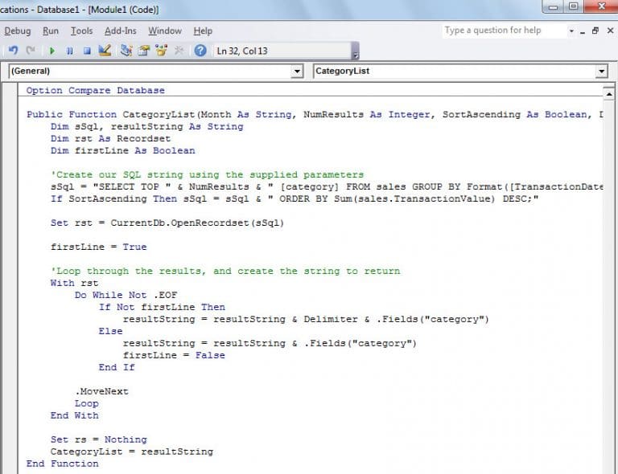Click the toolbar options arrow after Ln 32
Image resolution: width=618 pixels, height=474 pixels.
click(355, 53)
